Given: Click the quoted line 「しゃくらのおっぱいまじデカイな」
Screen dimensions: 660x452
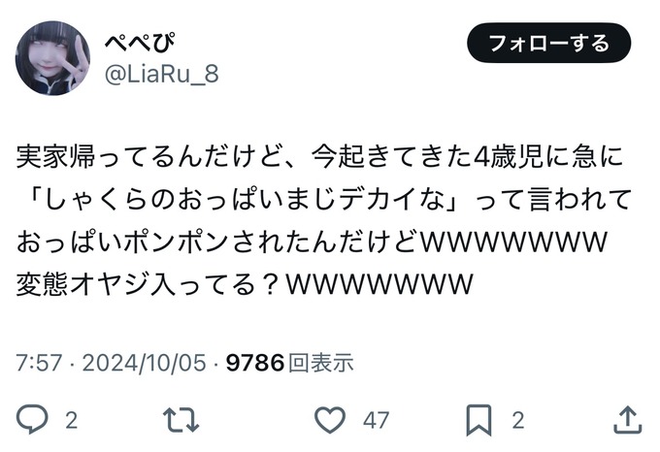Looking at the screenshot, I should [239, 199].
